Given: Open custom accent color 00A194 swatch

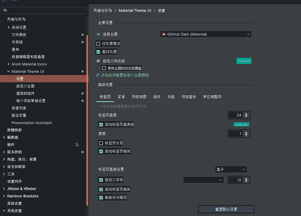Looking at the screenshot, I should tap(244, 61).
